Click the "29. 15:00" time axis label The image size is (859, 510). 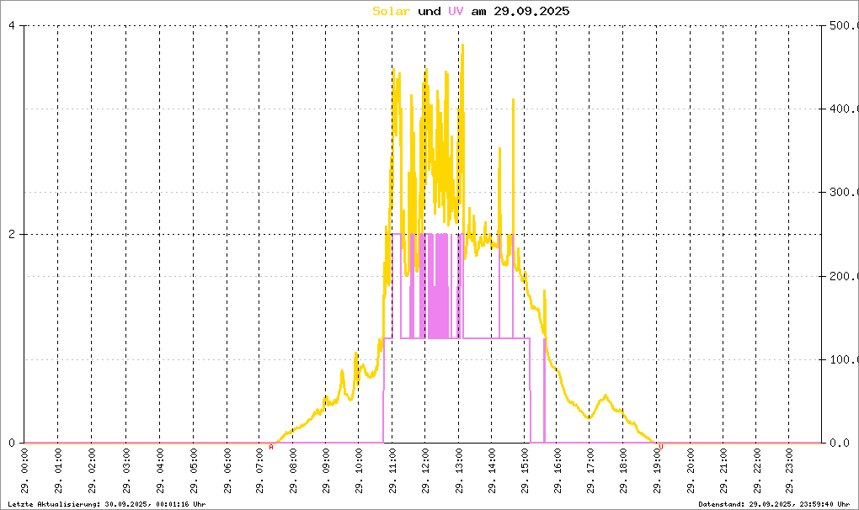point(525,471)
